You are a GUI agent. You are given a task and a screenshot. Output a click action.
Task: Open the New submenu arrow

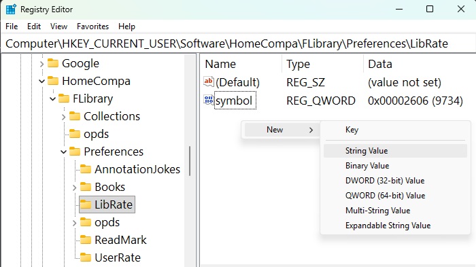point(311,130)
